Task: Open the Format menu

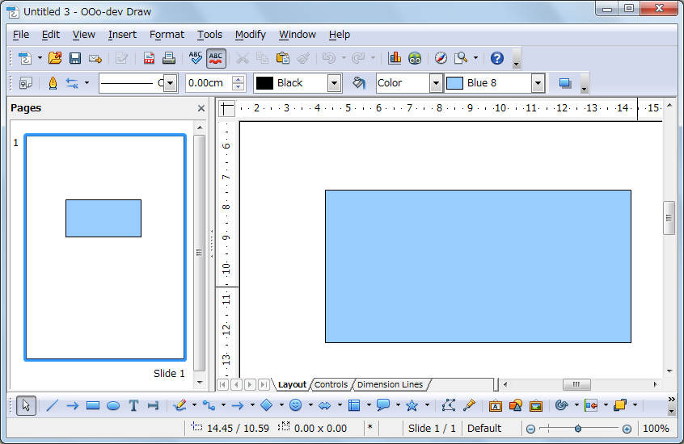Action: click(x=167, y=35)
